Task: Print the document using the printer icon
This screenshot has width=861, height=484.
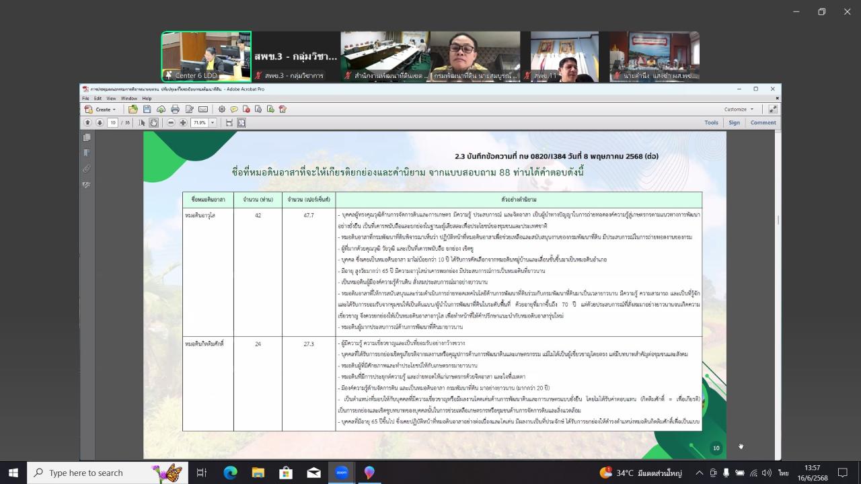Action: [175, 109]
